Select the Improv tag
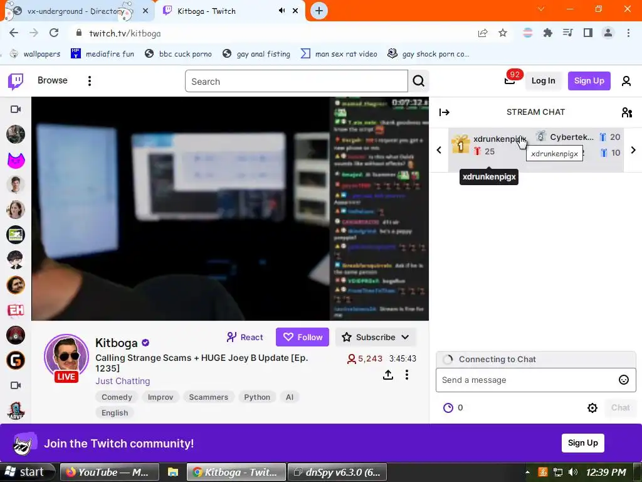Image resolution: width=642 pixels, height=482 pixels. pyautogui.click(x=160, y=397)
